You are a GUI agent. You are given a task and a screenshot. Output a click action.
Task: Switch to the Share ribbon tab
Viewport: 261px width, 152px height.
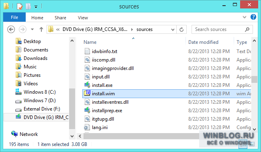tap(60, 18)
